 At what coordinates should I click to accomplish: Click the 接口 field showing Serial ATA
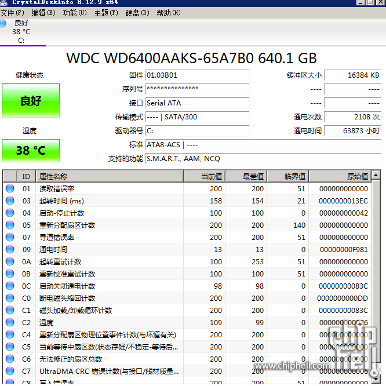(198, 103)
